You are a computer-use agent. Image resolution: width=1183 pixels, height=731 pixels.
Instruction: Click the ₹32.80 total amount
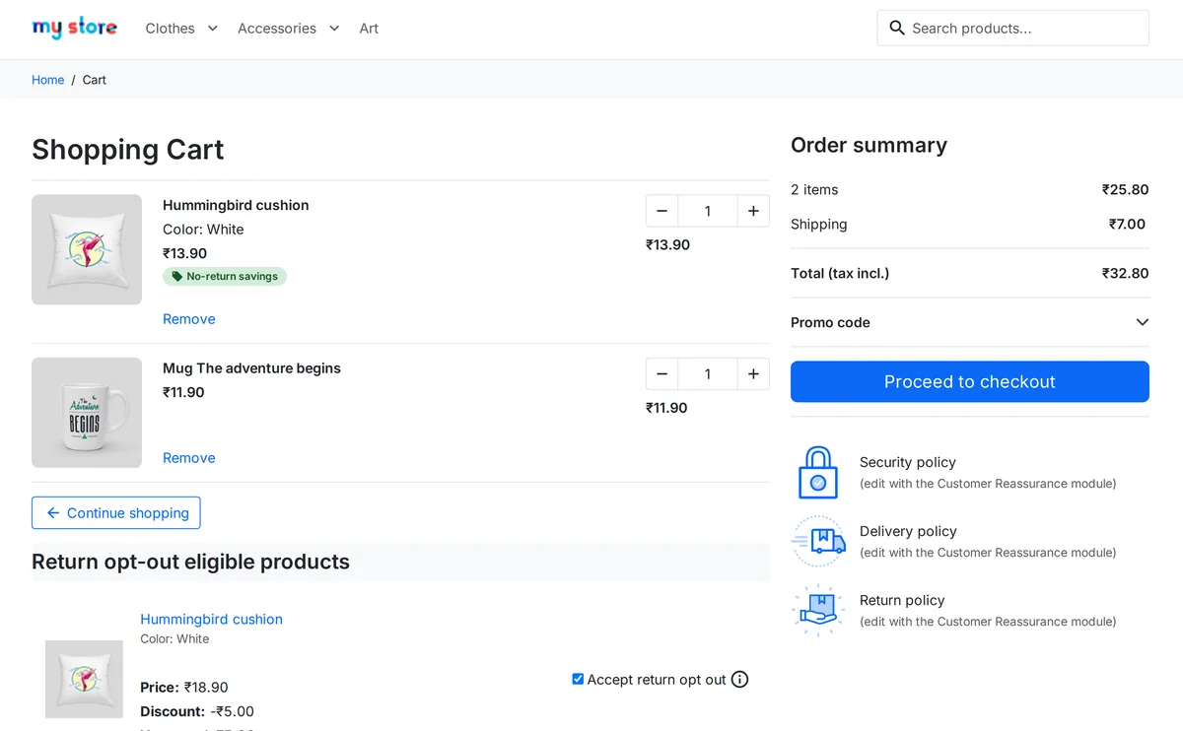(1126, 273)
